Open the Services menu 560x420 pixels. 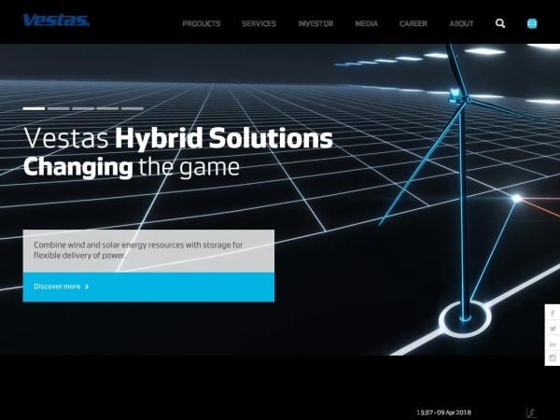[x=259, y=23]
